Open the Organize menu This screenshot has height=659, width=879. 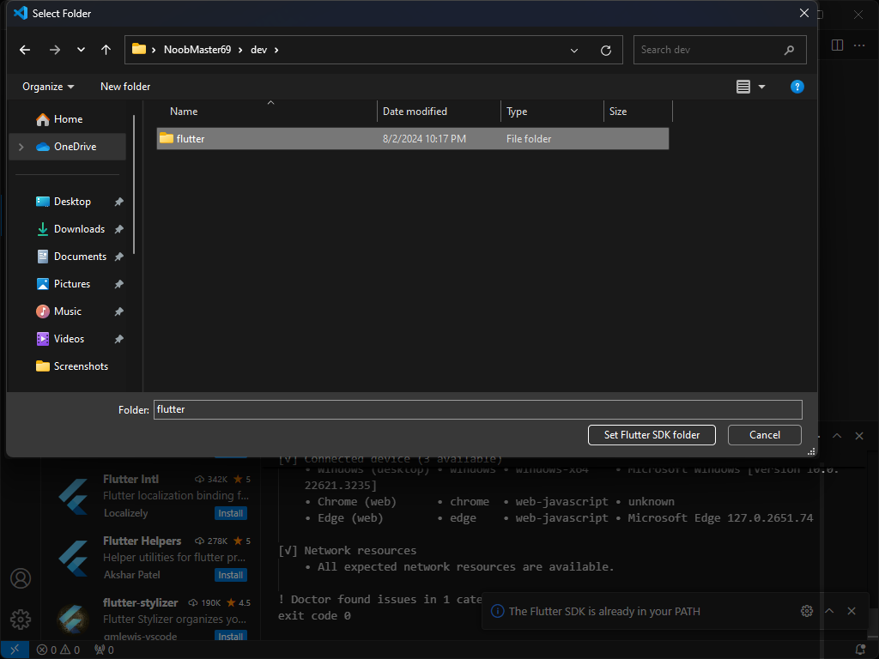pos(48,87)
